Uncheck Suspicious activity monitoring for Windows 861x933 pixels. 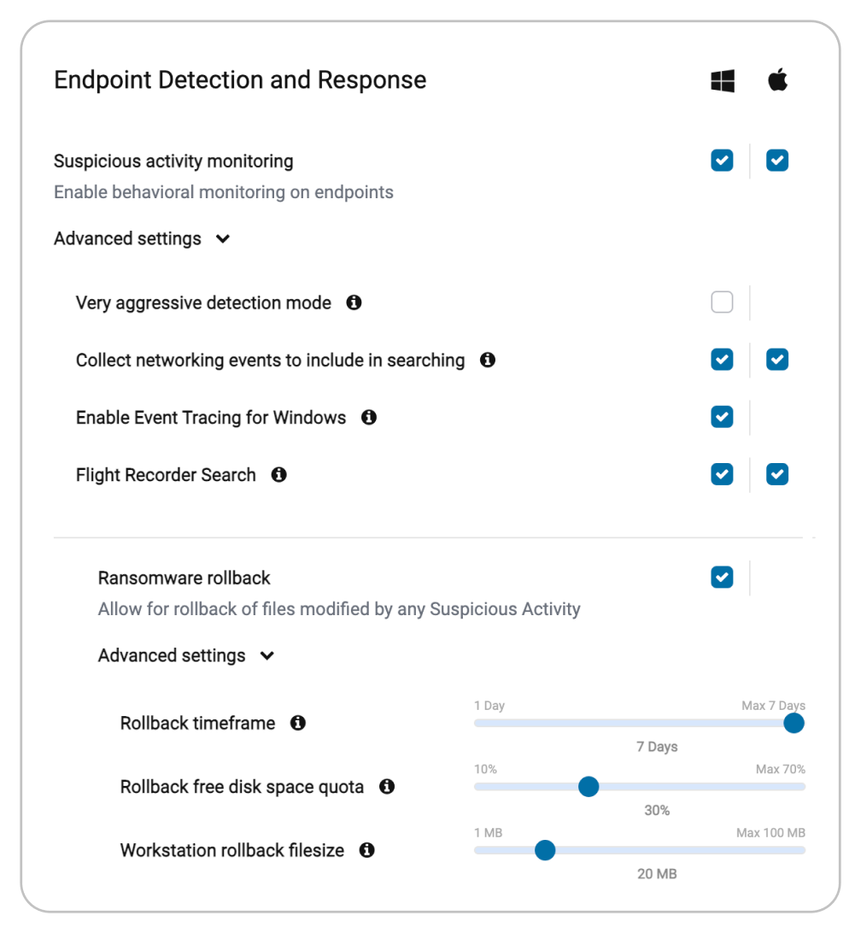coord(722,160)
